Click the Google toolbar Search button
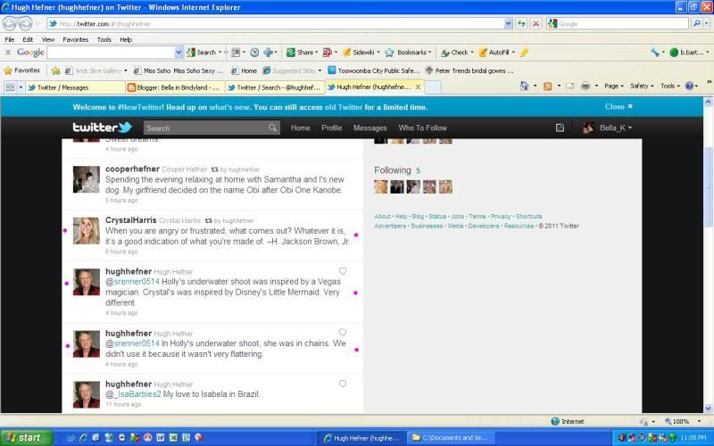This screenshot has width=714, height=446. [x=202, y=53]
